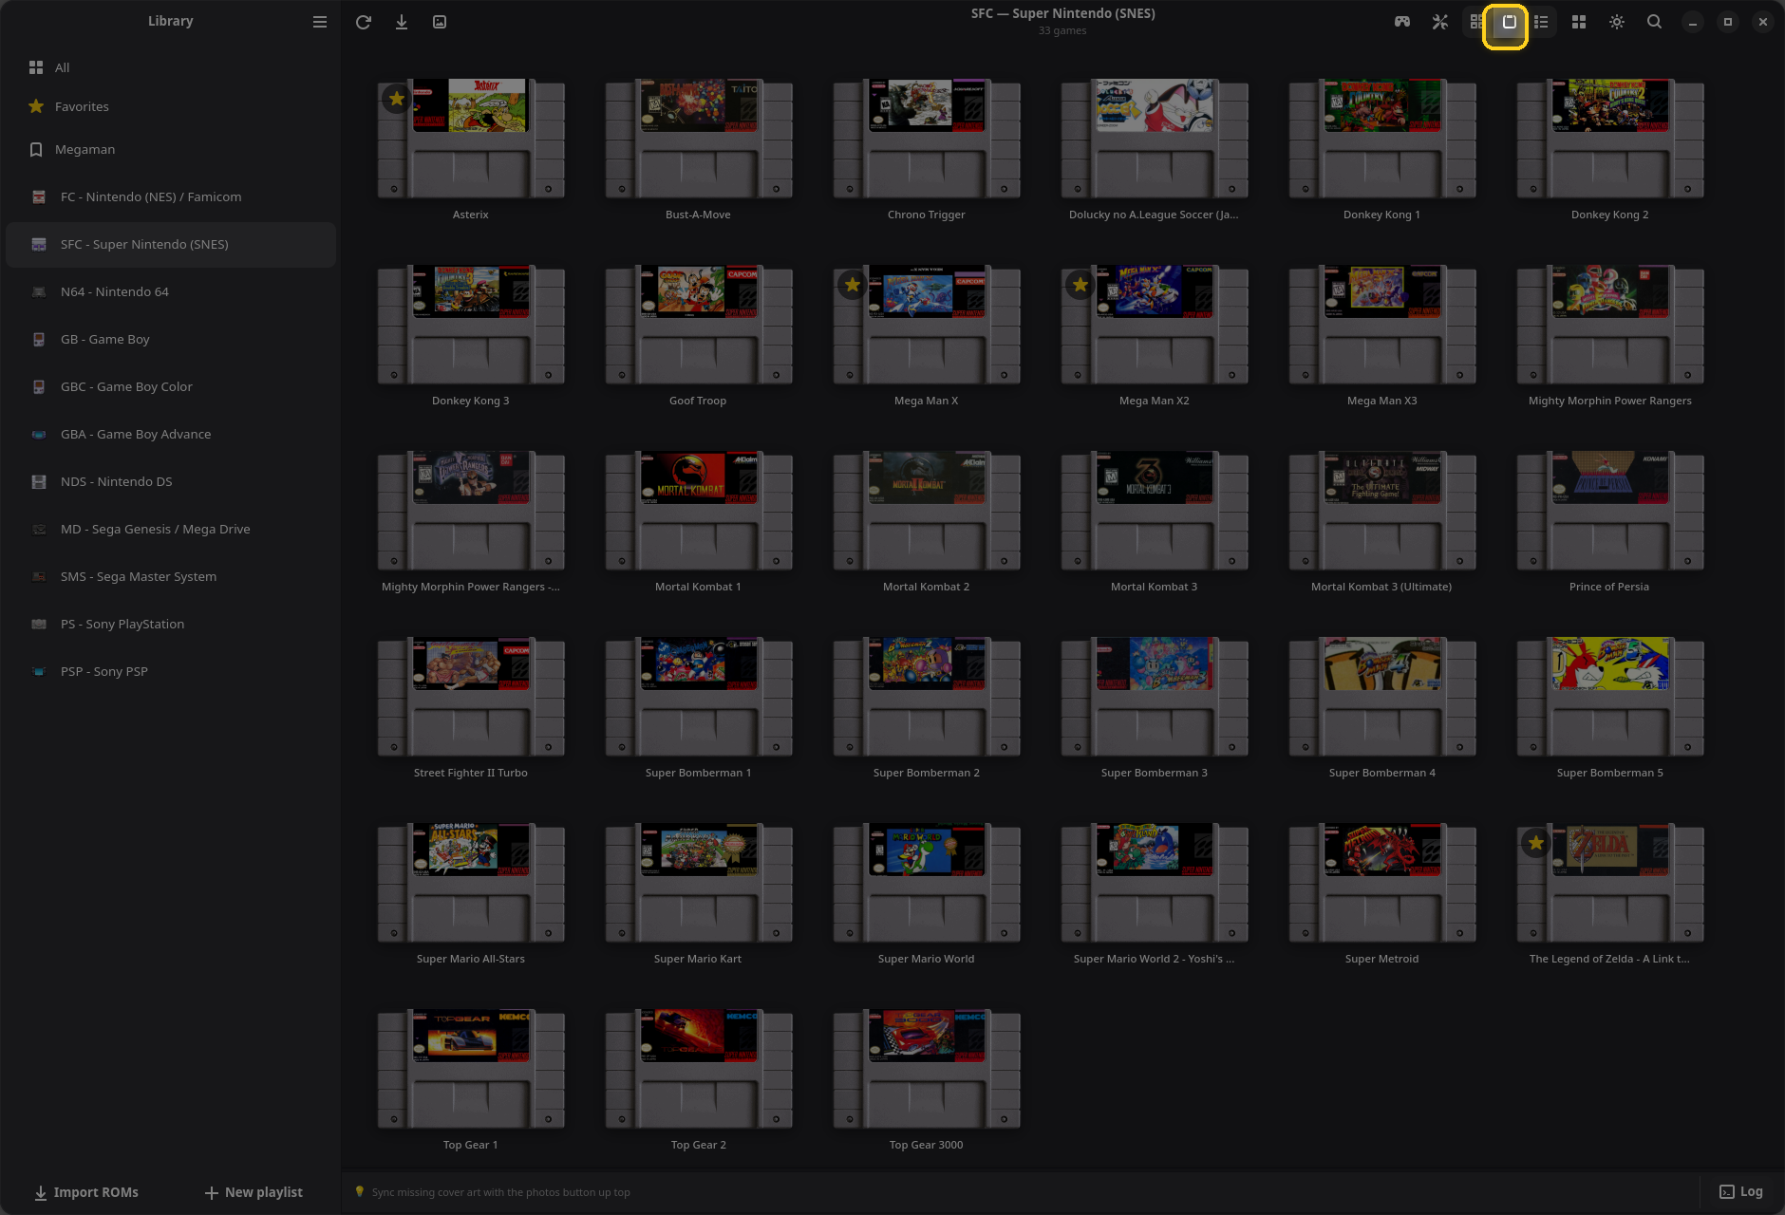Select the Mortal Kombat 2 cartridge
Viewport: 1785px width, 1215px height.
(927, 511)
